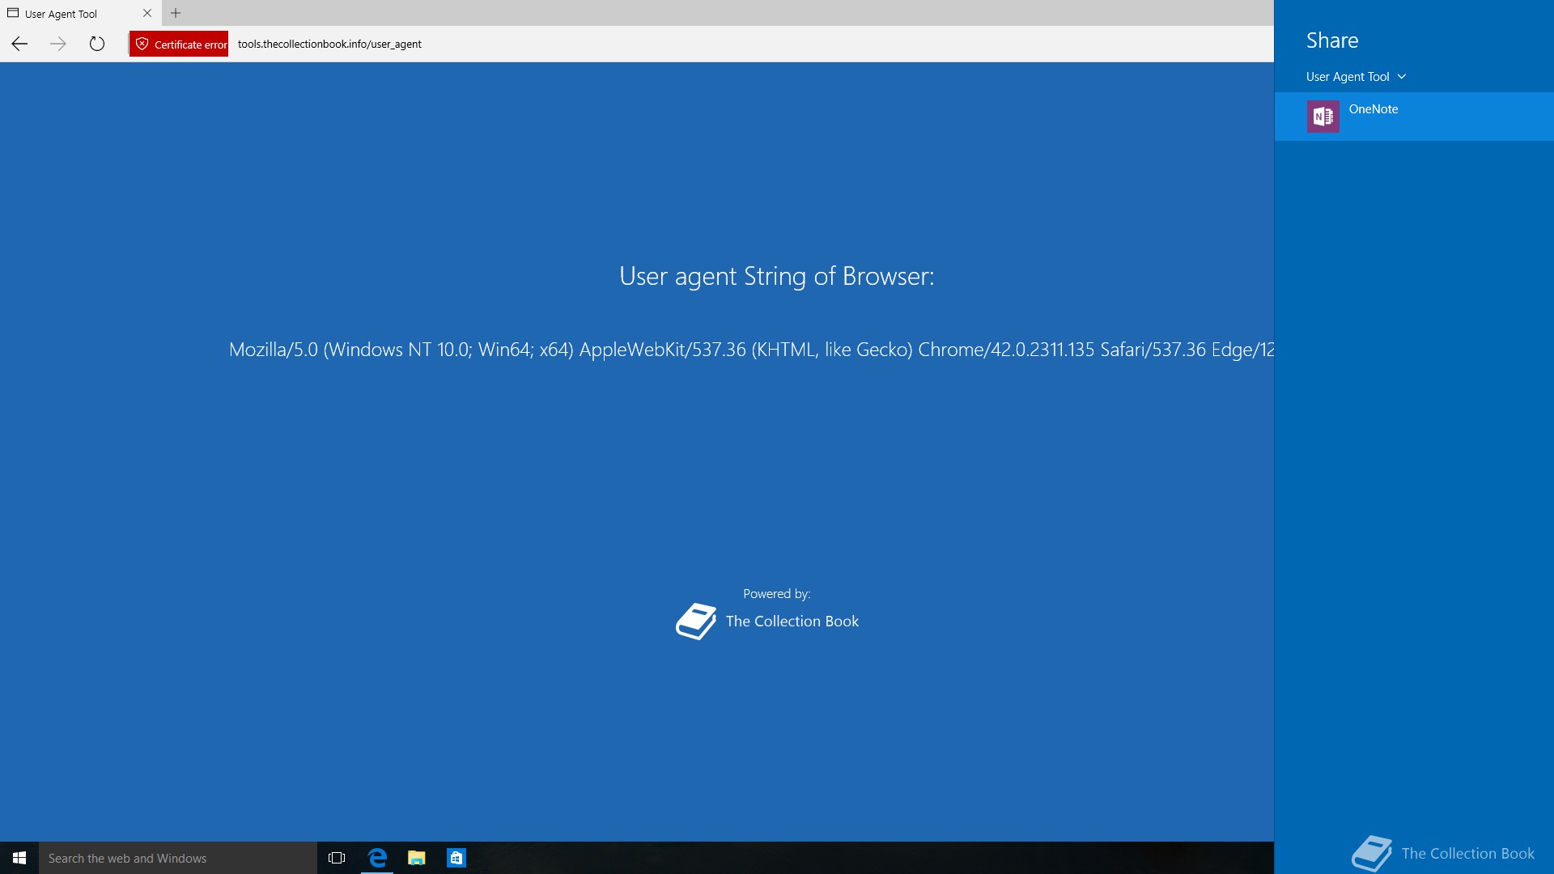Share to OneNote
The height and width of the screenshot is (874, 1554).
point(1414,117)
